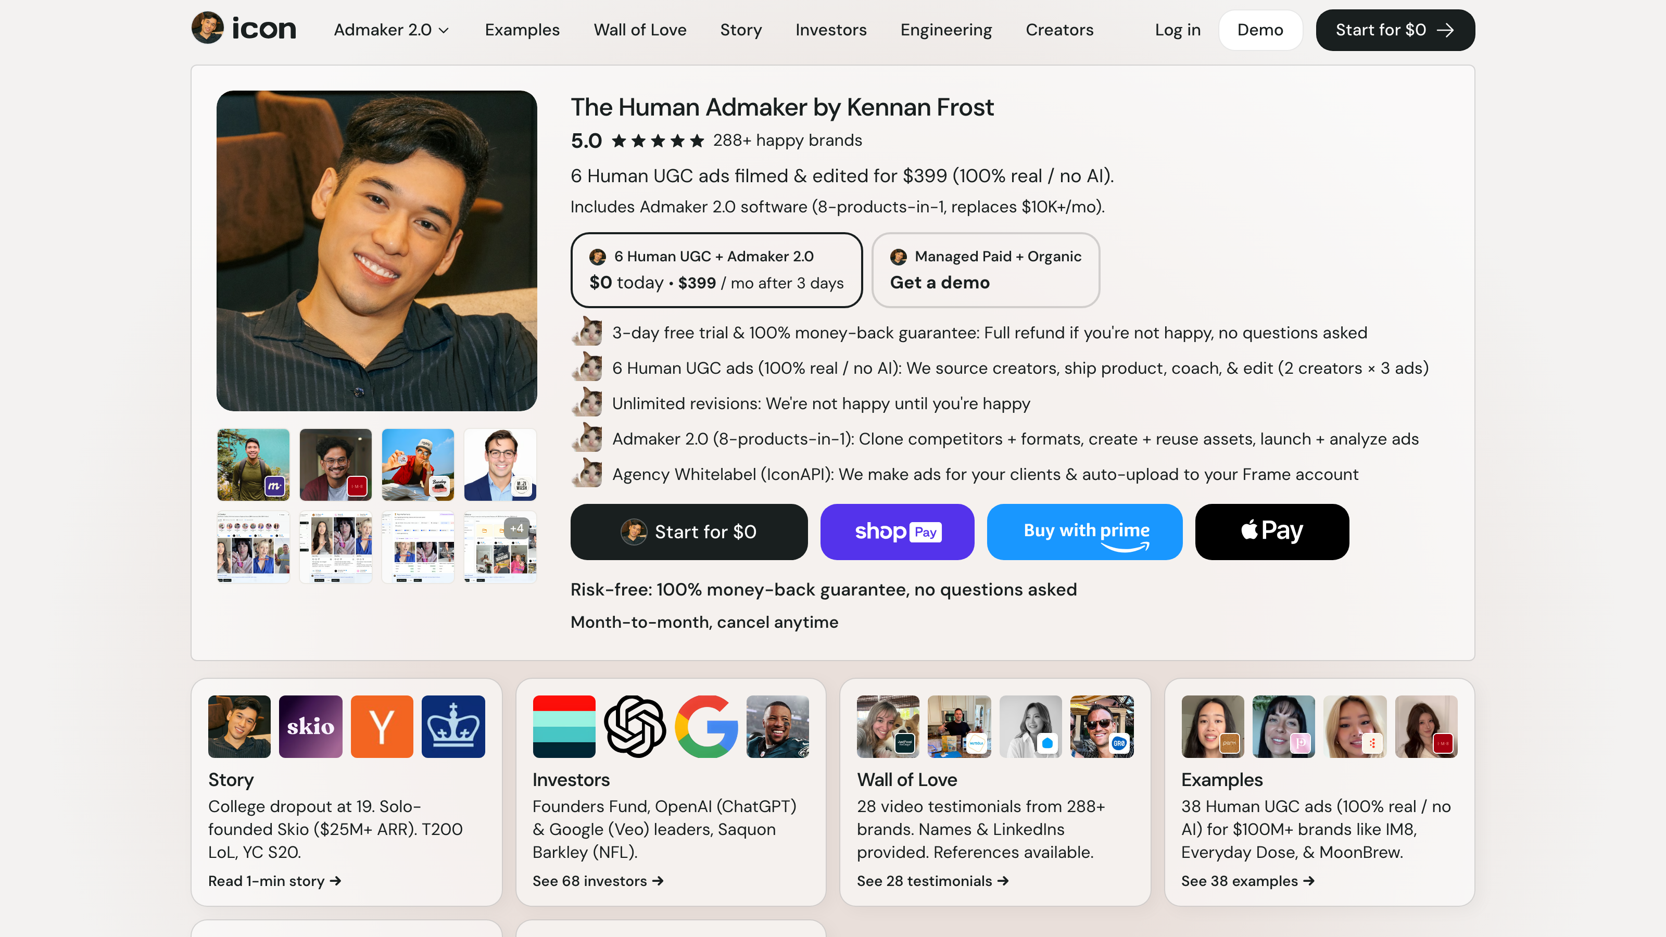
Task: Expand the Admaker 2.0 dropdown menu
Action: 392,30
